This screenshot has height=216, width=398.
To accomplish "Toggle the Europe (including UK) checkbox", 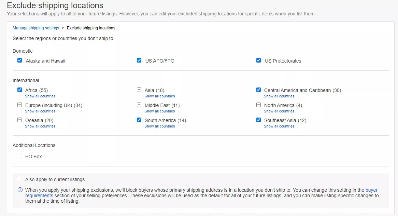I will (19, 105).
